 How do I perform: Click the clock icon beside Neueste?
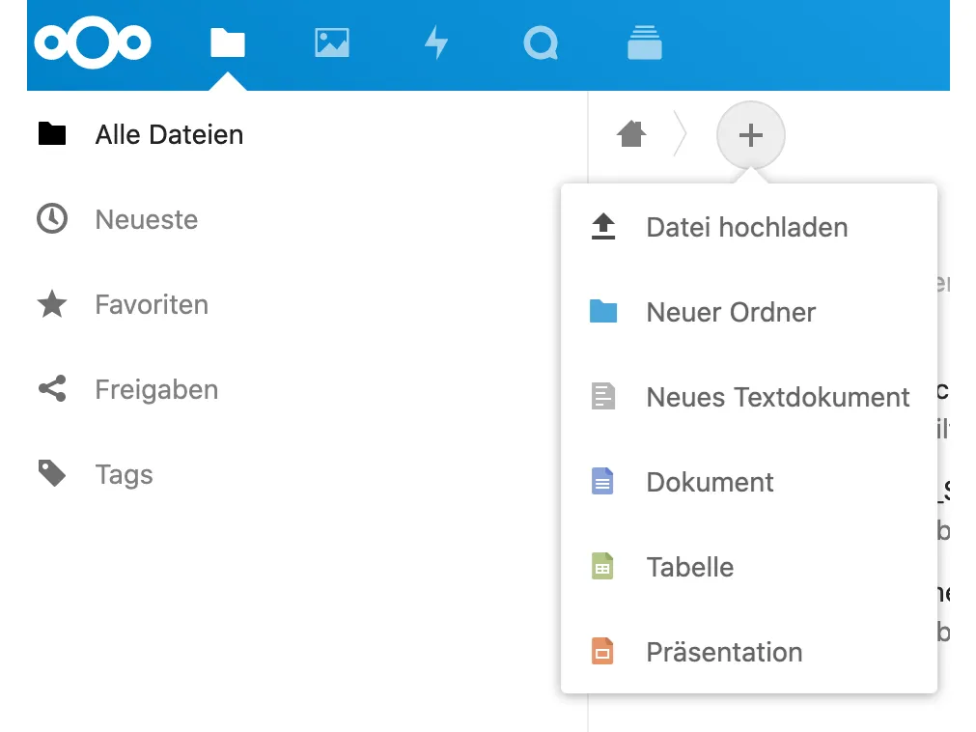(52, 218)
